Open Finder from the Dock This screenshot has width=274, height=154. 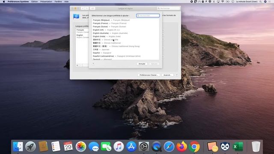[x=18, y=146]
